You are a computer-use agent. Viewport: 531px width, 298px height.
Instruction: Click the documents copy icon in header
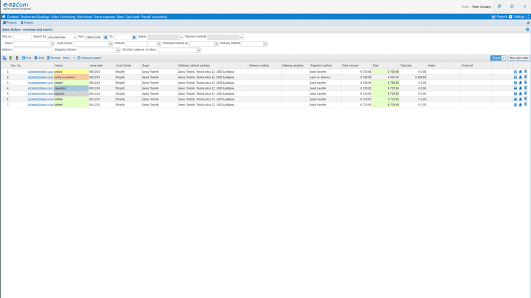tap(499, 6)
